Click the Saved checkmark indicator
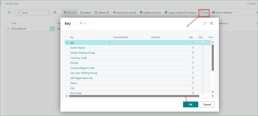 pyautogui.click(x=250, y=4)
